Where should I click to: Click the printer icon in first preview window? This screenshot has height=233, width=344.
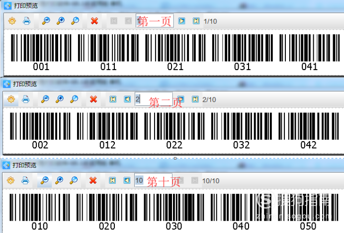26,21
